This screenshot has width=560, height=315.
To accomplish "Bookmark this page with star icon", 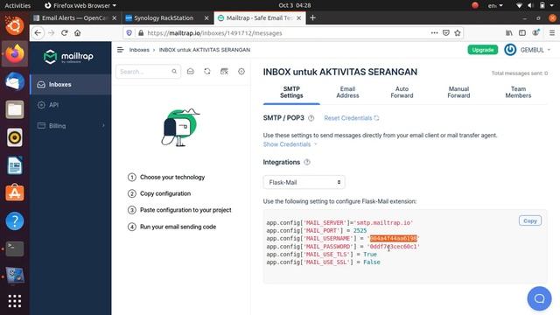I will click(x=458, y=33).
